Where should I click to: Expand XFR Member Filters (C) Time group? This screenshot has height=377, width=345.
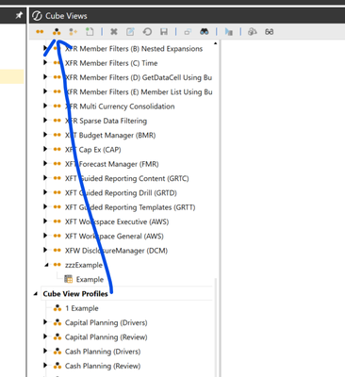pos(45,62)
